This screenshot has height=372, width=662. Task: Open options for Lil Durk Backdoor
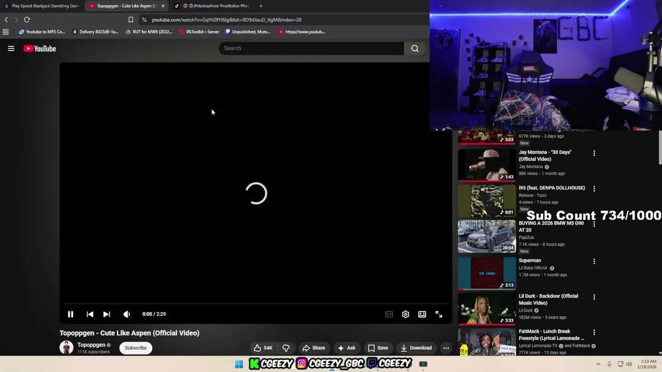tap(594, 297)
